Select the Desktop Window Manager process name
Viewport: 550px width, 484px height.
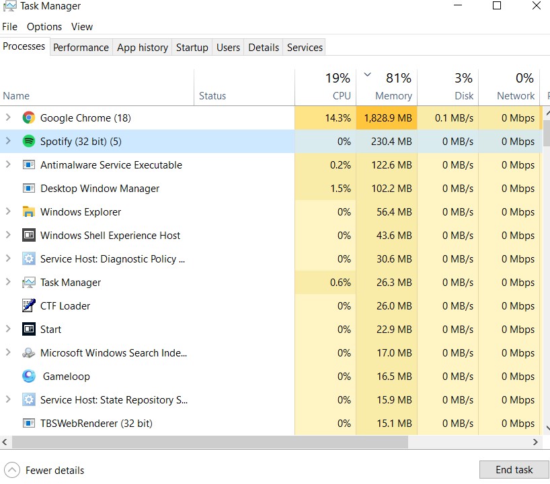coord(100,189)
